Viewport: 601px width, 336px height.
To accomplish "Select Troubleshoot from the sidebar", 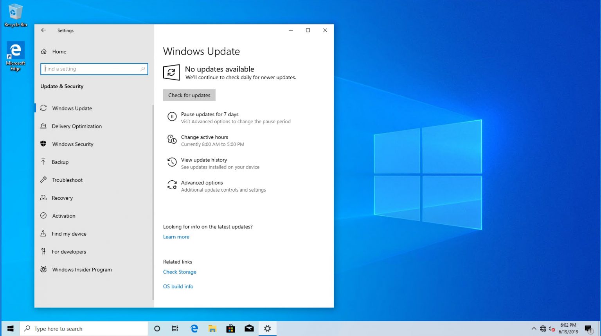I will pos(67,180).
